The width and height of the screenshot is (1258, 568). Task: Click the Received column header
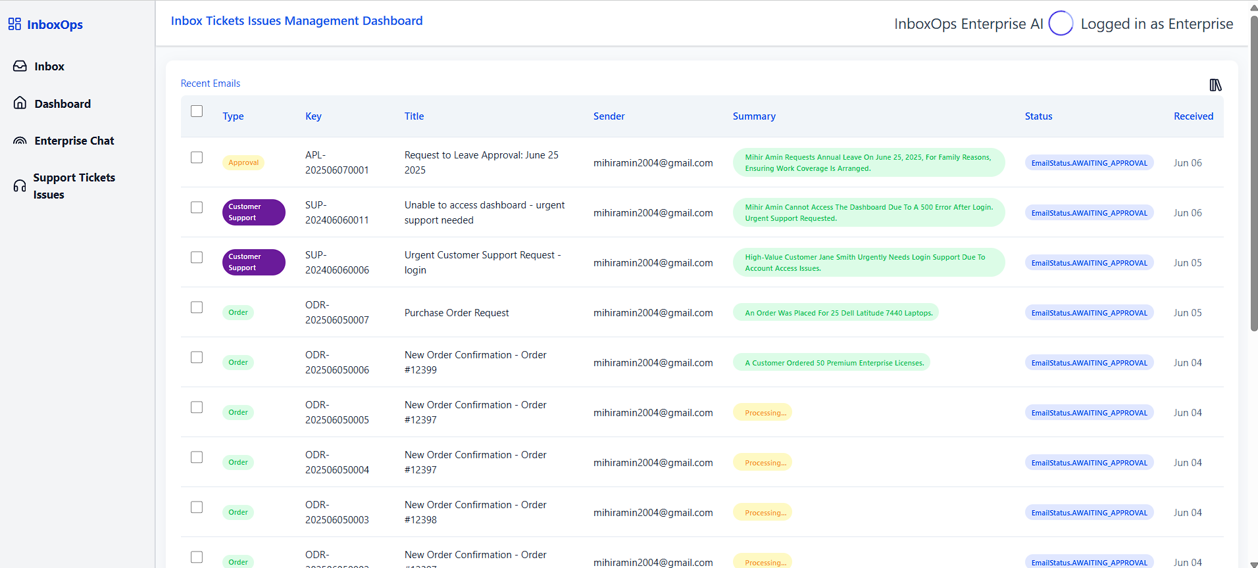pos(1193,116)
